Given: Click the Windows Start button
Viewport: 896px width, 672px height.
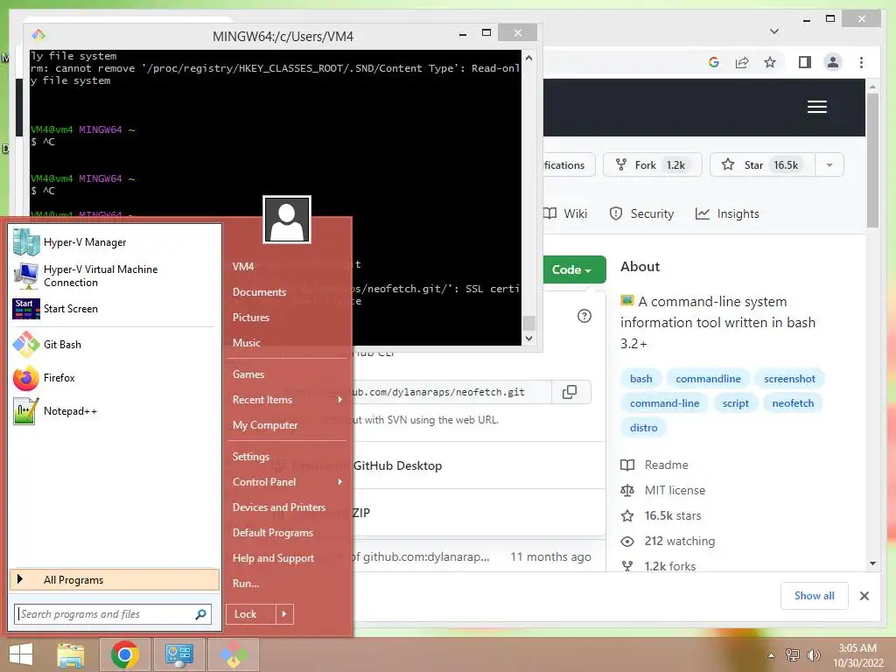Looking at the screenshot, I should pos(21,654).
